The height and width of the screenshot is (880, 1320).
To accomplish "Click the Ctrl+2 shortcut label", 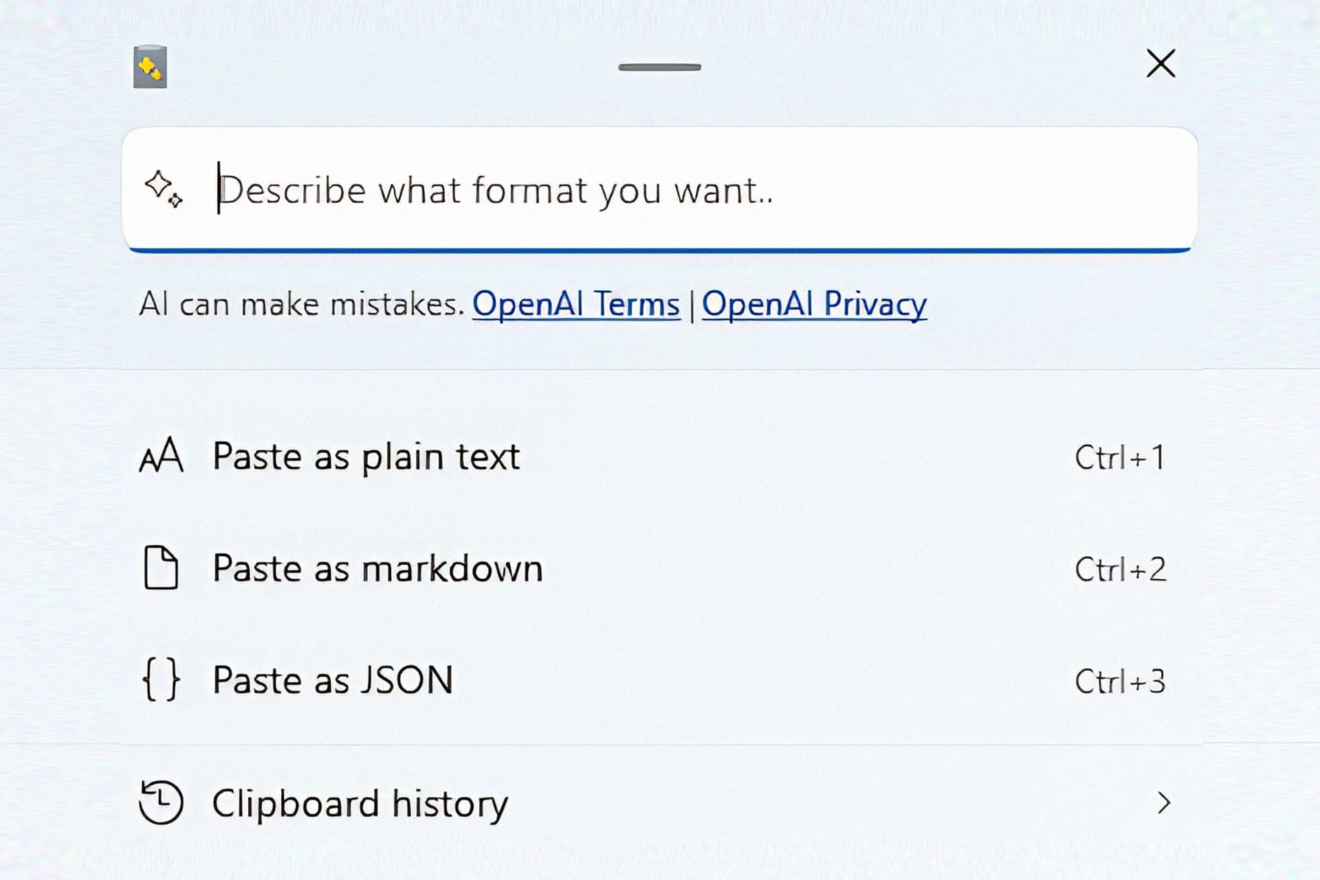I will (x=1120, y=570).
